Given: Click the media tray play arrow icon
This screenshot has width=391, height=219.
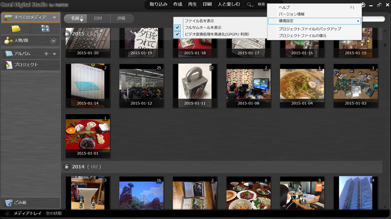Looking at the screenshot, I should pos(7,214).
